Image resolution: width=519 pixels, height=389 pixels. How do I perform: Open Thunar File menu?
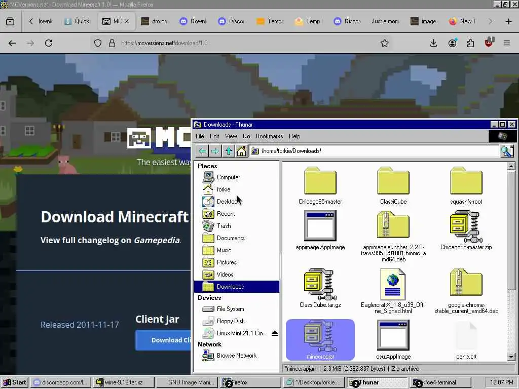tap(200, 136)
